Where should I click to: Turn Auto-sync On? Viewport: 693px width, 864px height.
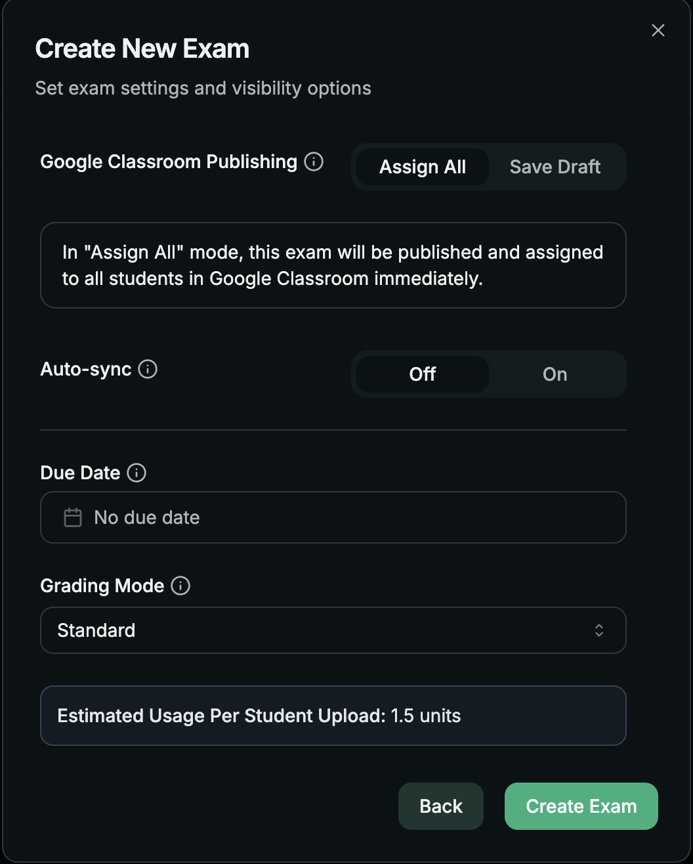(555, 374)
